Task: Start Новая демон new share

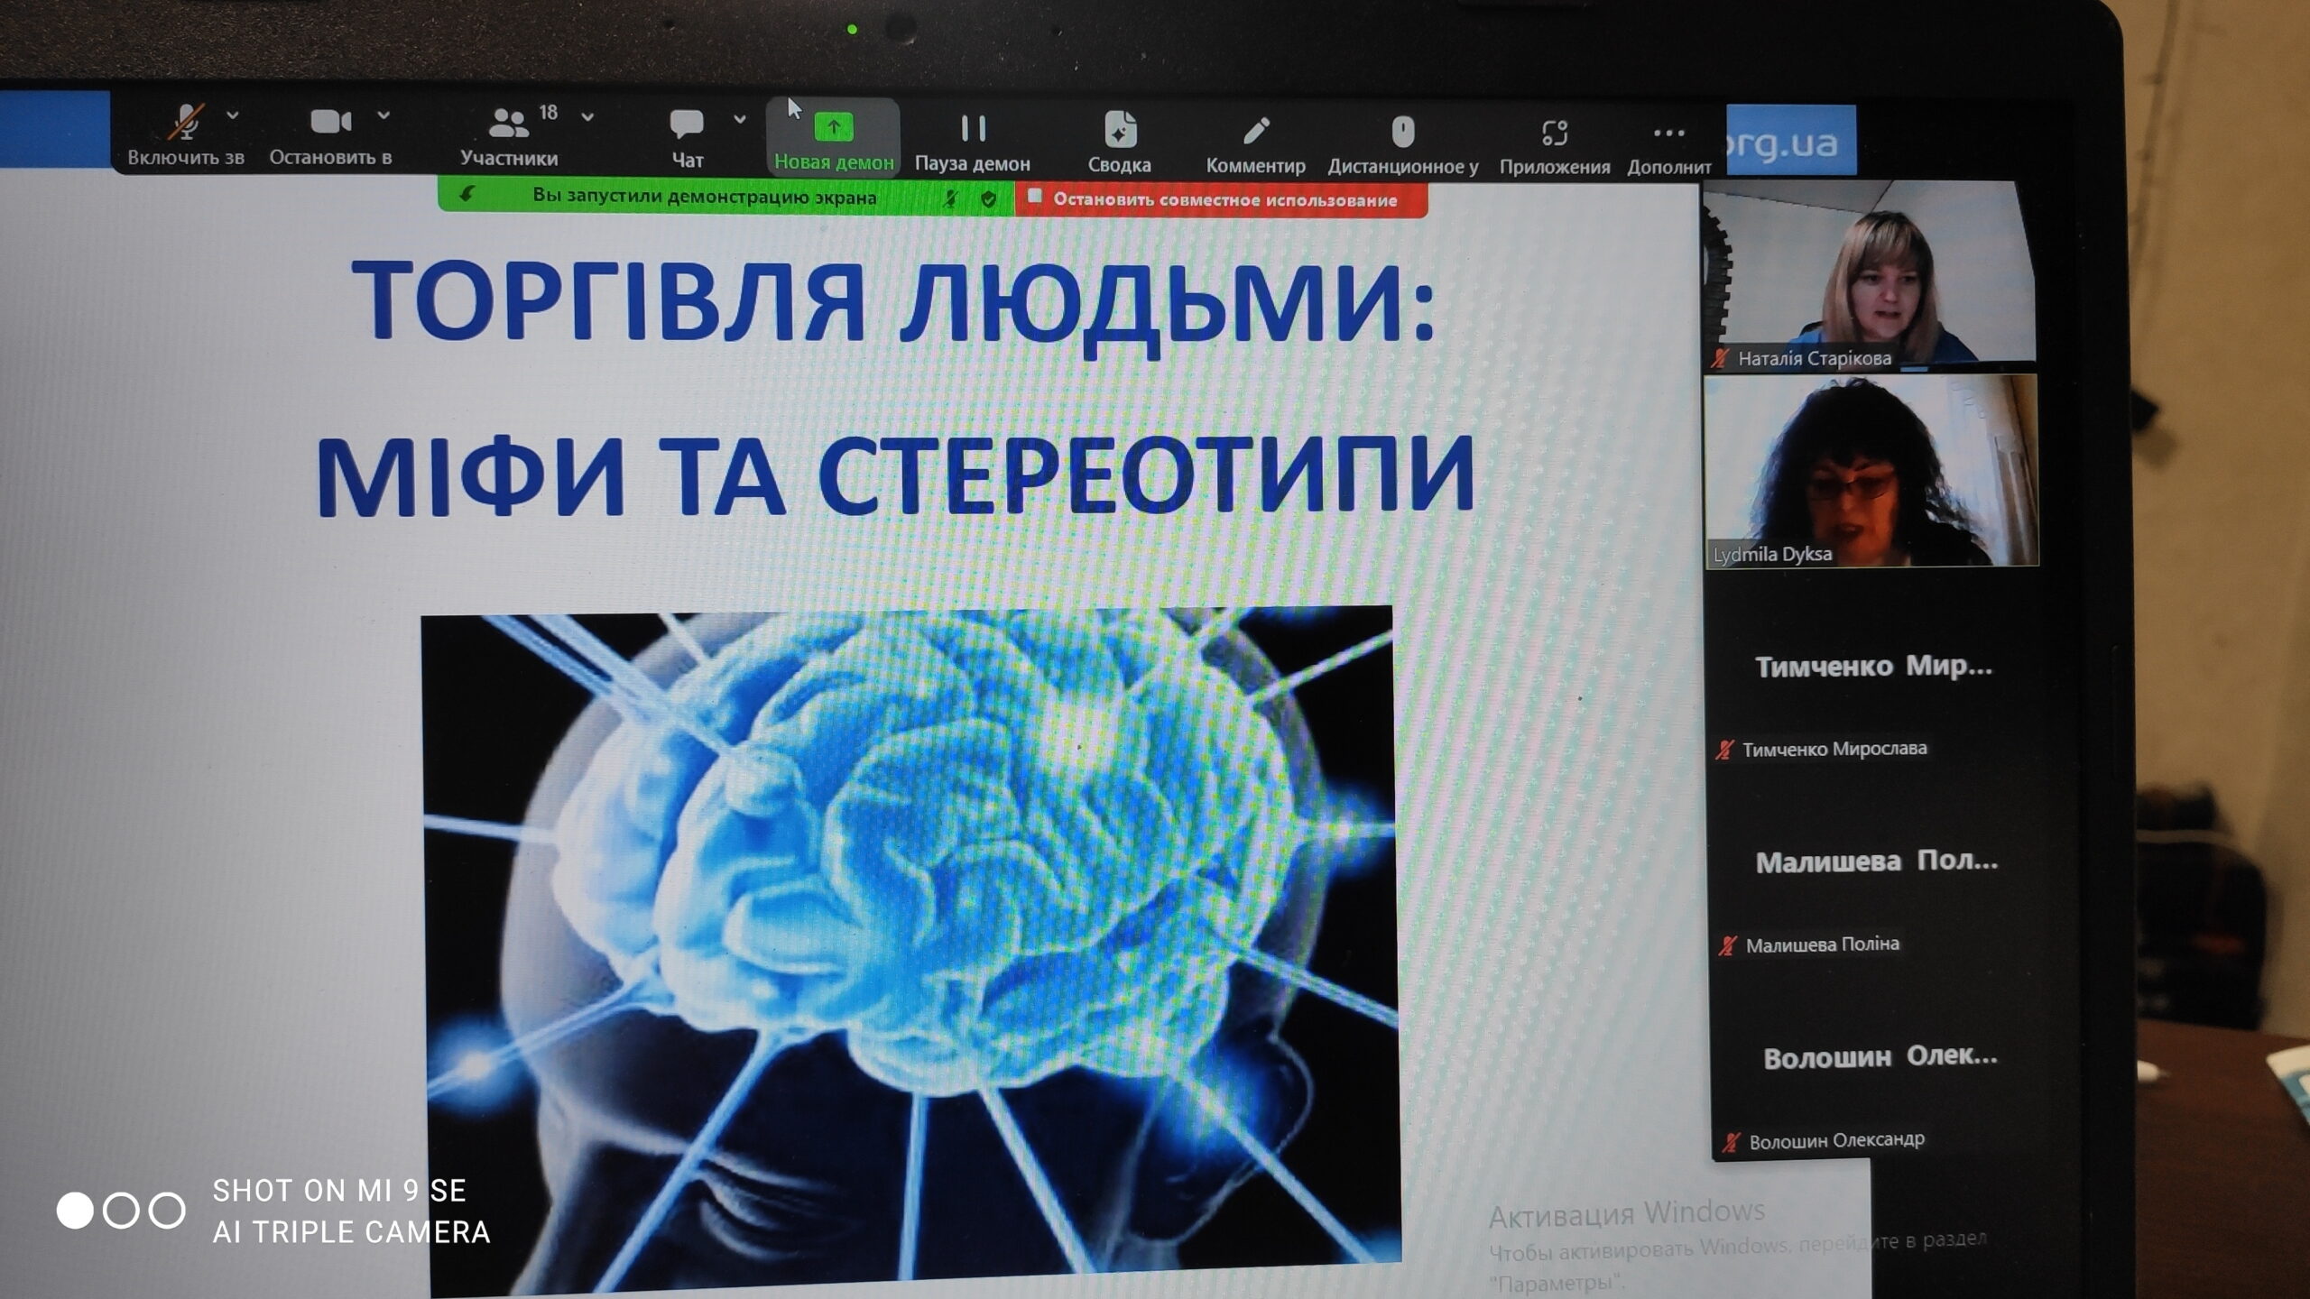Action: click(834, 128)
